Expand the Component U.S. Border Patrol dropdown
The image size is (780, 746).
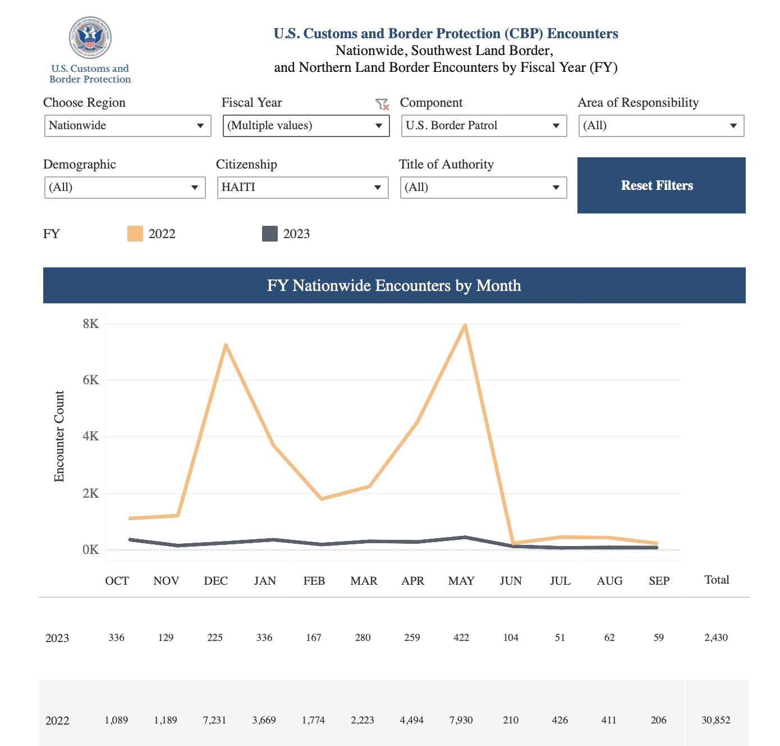484,126
